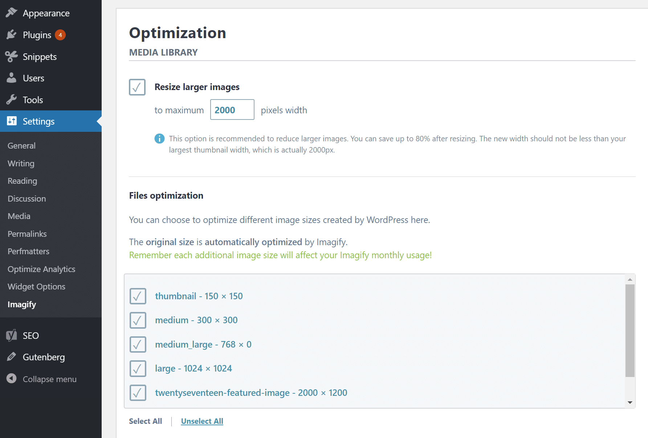
Task: Click the Unselect All link
Action: (x=202, y=421)
